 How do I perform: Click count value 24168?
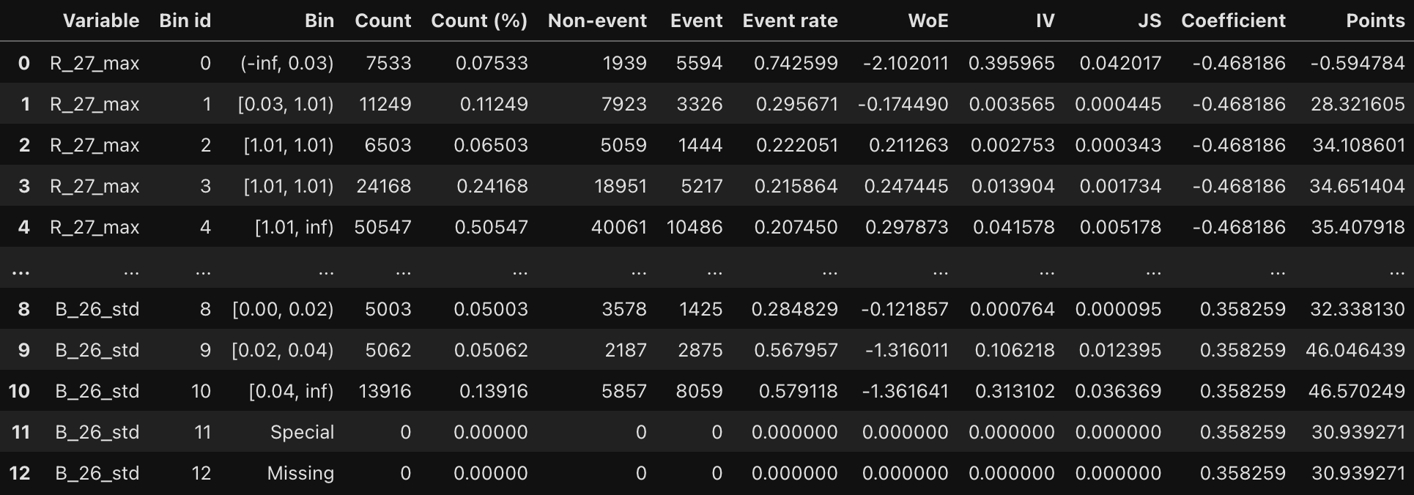(384, 186)
